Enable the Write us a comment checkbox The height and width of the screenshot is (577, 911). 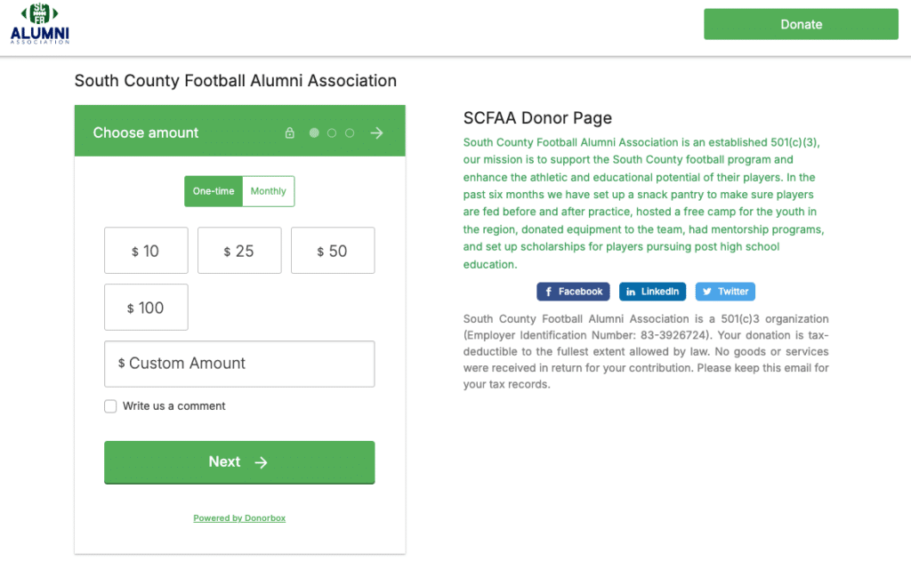click(x=110, y=405)
